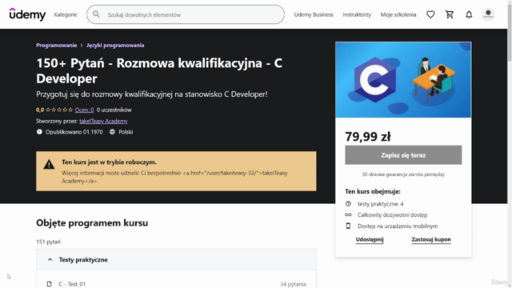This screenshot has height=288, width=512.
Task: Click the Objęte programem kursu heading
Action: [x=92, y=223]
